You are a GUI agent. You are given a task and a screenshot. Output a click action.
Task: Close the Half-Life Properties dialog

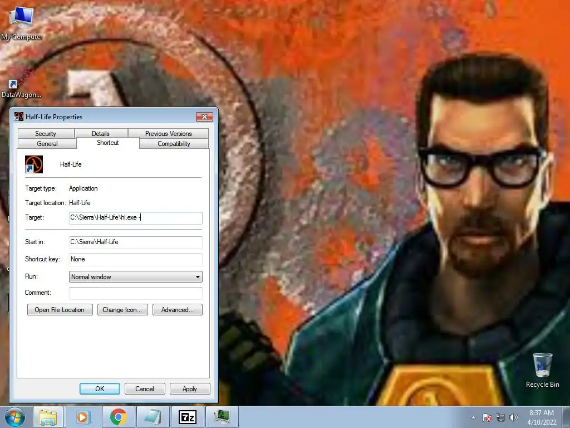205,116
